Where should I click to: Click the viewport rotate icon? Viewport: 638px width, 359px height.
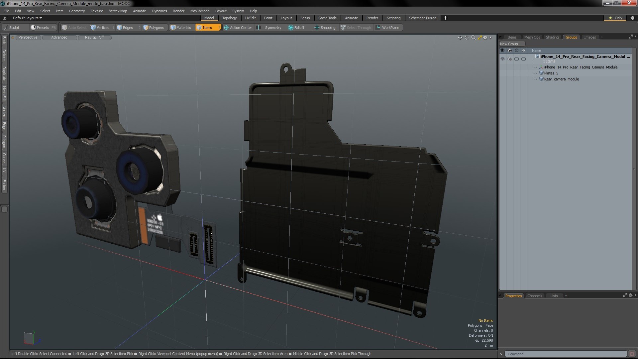(467, 38)
